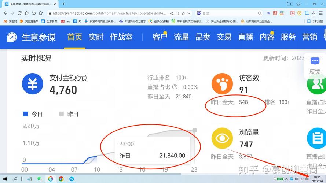Click the 支付金额 value 4,760
The width and height of the screenshot is (326, 183).
63,90
